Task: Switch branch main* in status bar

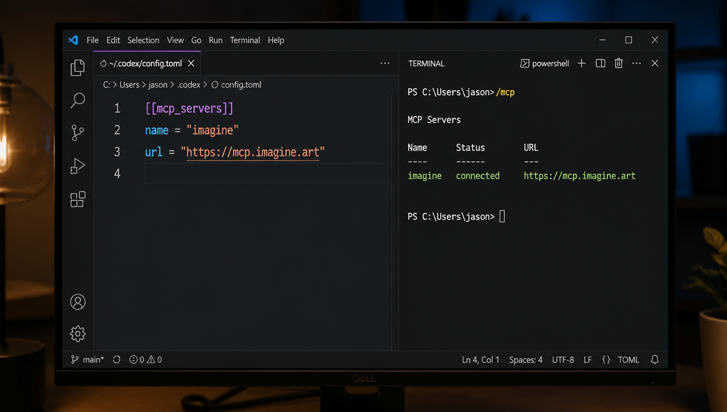Action: (x=87, y=360)
